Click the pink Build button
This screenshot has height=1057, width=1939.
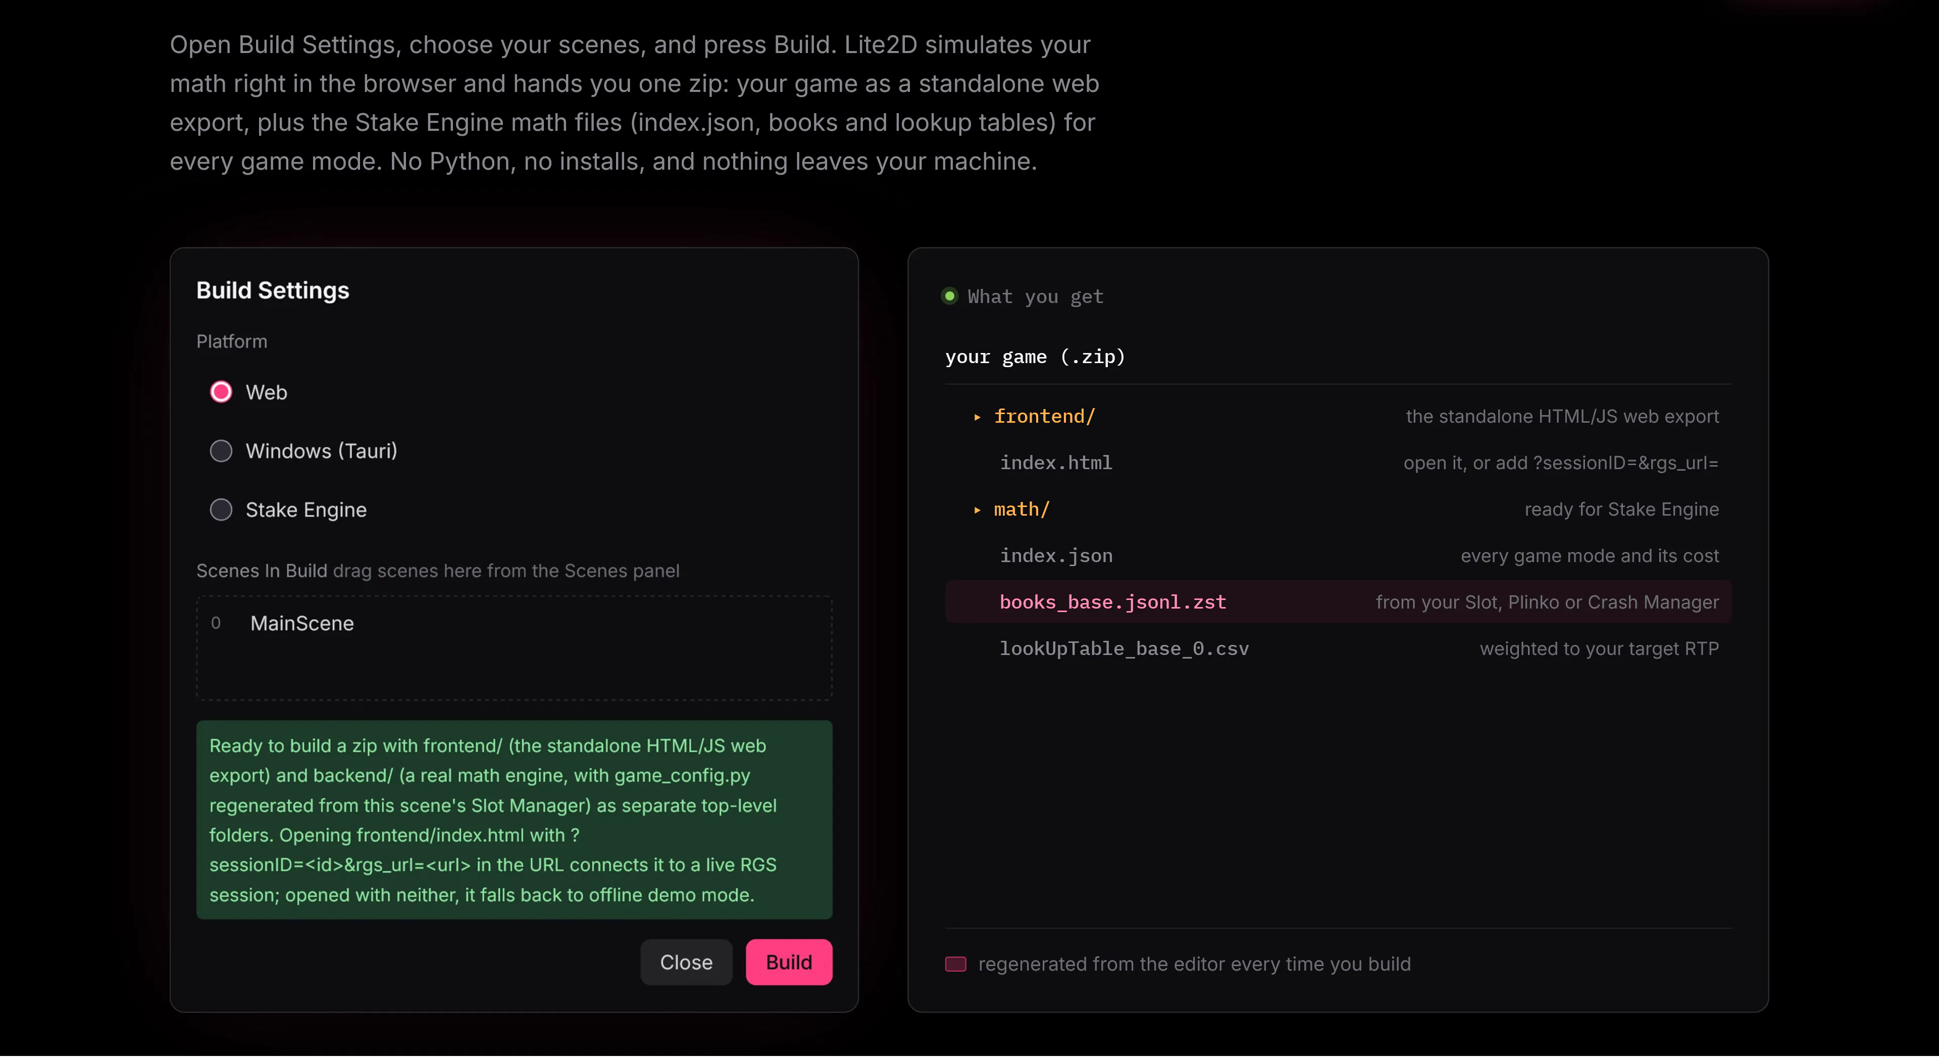pyautogui.click(x=789, y=962)
